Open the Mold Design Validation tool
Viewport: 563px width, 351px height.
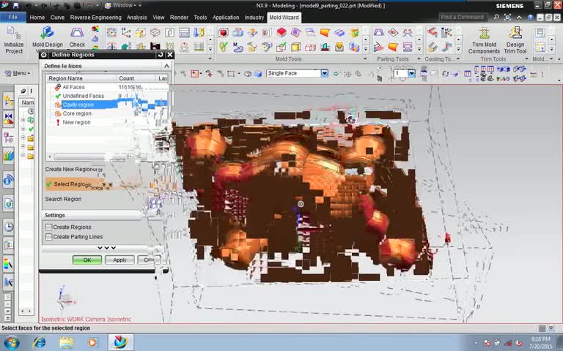[48, 37]
